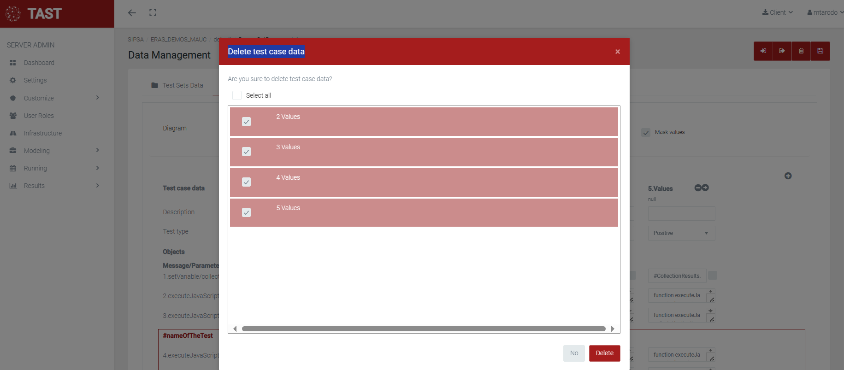Click the No button to cancel

tap(574, 353)
